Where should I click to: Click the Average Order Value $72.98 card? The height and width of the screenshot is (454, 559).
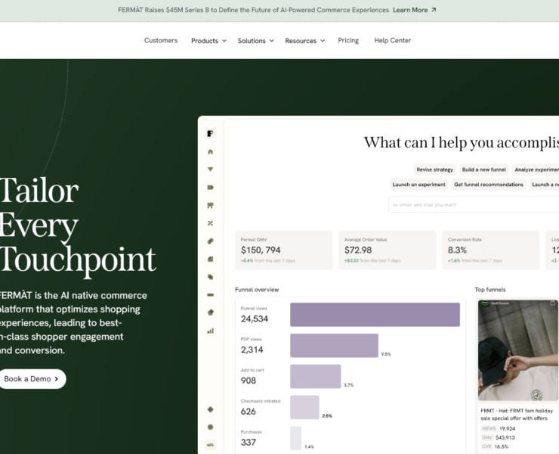[x=388, y=250]
